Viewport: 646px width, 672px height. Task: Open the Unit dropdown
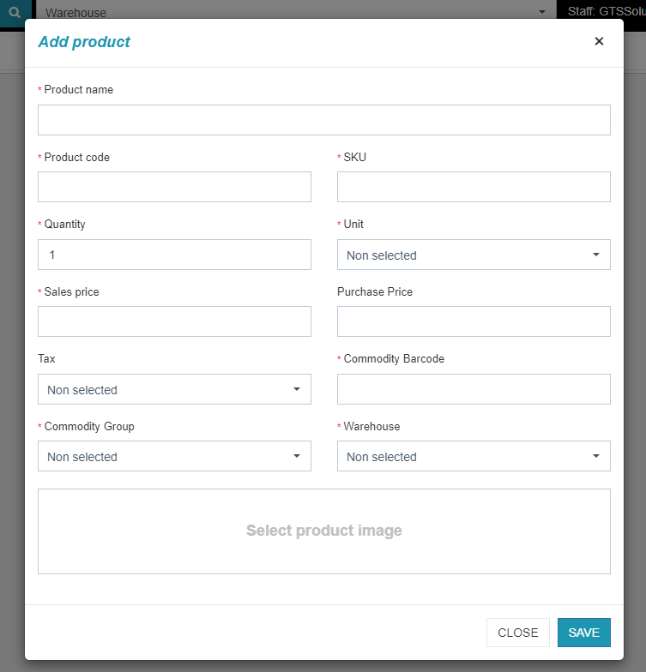474,255
